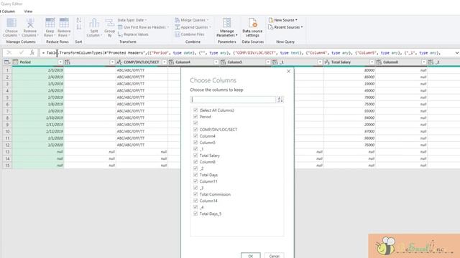Click the COMP/DIV/LOC/SECT column type icon
Image resolution: width=460 pixels, height=258 pixels.
119,62
